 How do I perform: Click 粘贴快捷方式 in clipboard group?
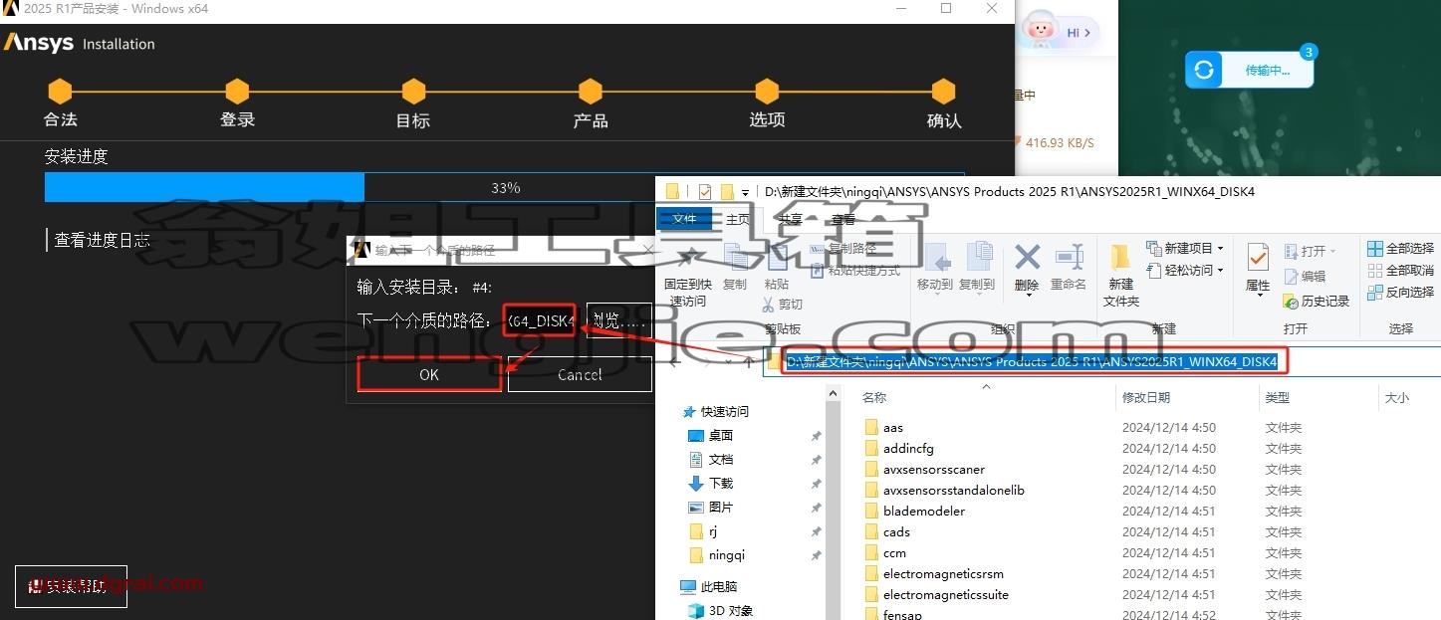pyautogui.click(x=854, y=271)
